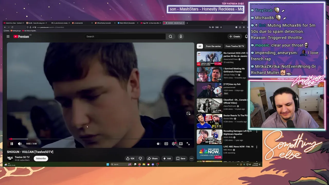Image resolution: width=329 pixels, height=185 pixels.
Task: Subscribe to Twelve 50 TV
Action: click(x=41, y=159)
